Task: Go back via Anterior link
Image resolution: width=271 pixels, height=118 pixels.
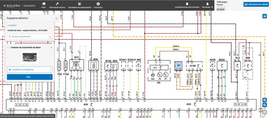Action: tap(12, 25)
